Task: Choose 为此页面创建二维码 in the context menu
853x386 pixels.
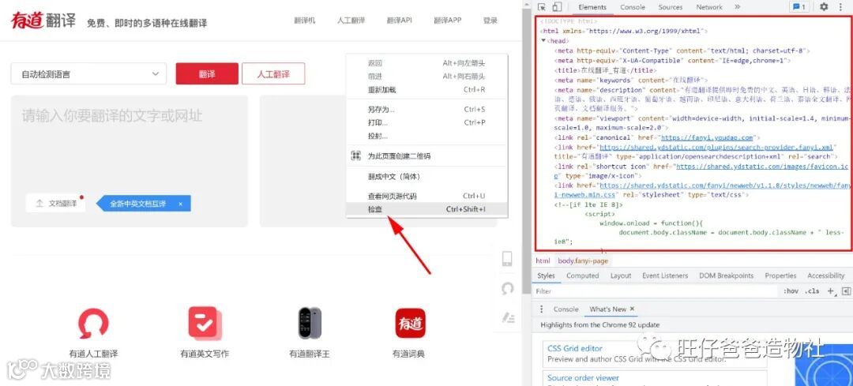Action: 427,156
